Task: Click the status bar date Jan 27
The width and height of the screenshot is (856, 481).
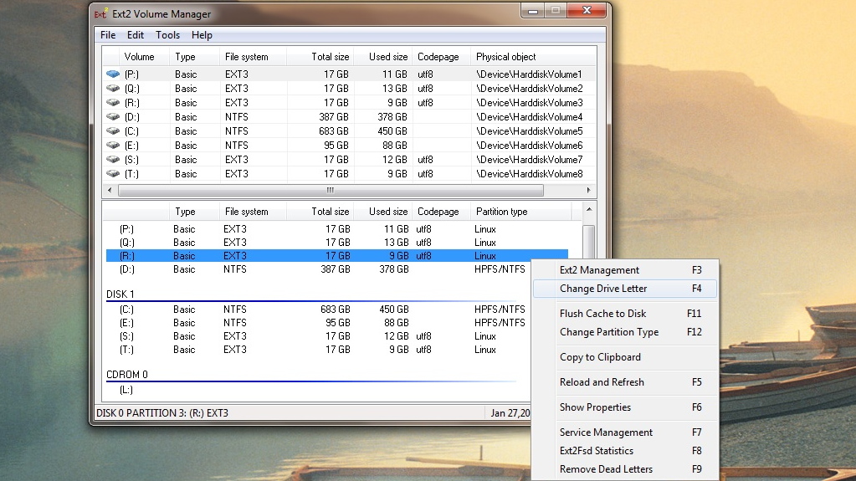Action: (x=510, y=413)
